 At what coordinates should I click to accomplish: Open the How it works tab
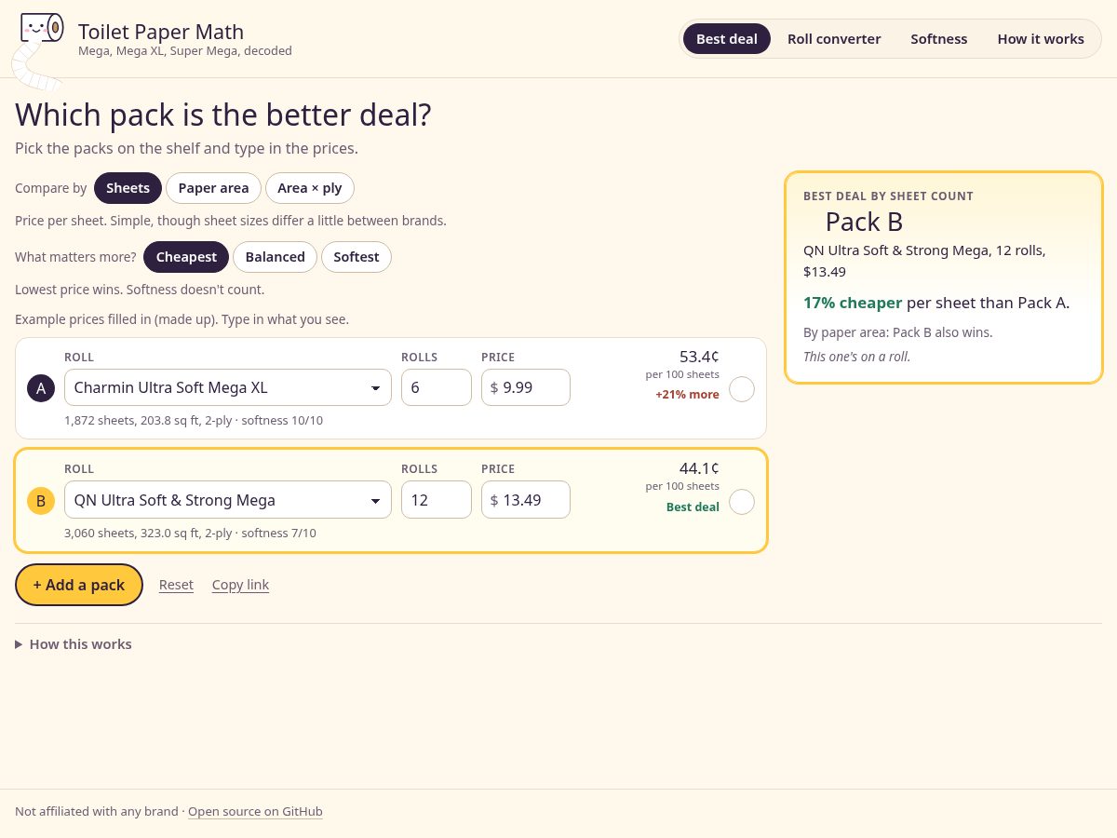tap(1041, 39)
